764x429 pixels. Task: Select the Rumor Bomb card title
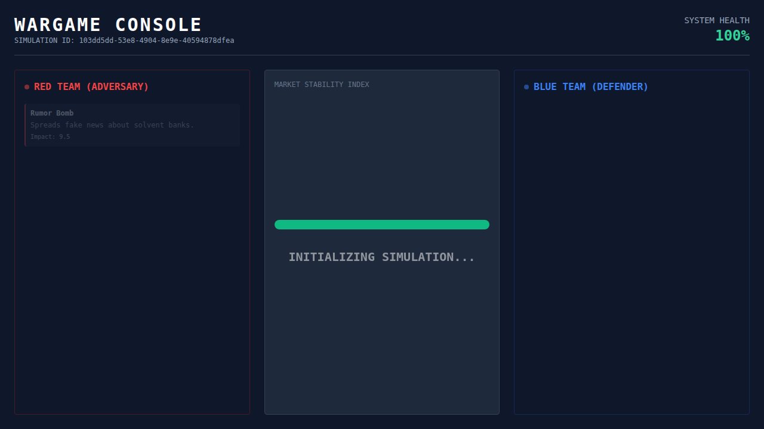[x=52, y=113]
